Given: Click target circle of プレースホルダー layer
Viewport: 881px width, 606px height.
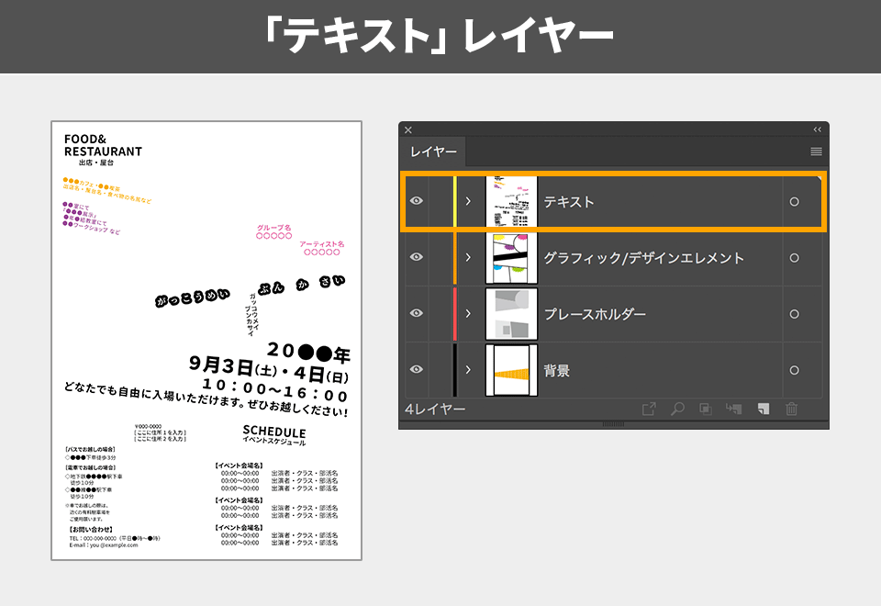Looking at the screenshot, I should 794,314.
